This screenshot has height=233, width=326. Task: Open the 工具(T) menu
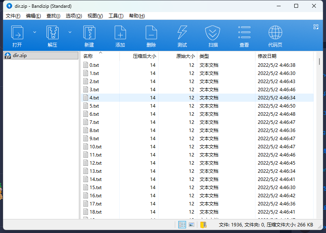tap(116, 16)
